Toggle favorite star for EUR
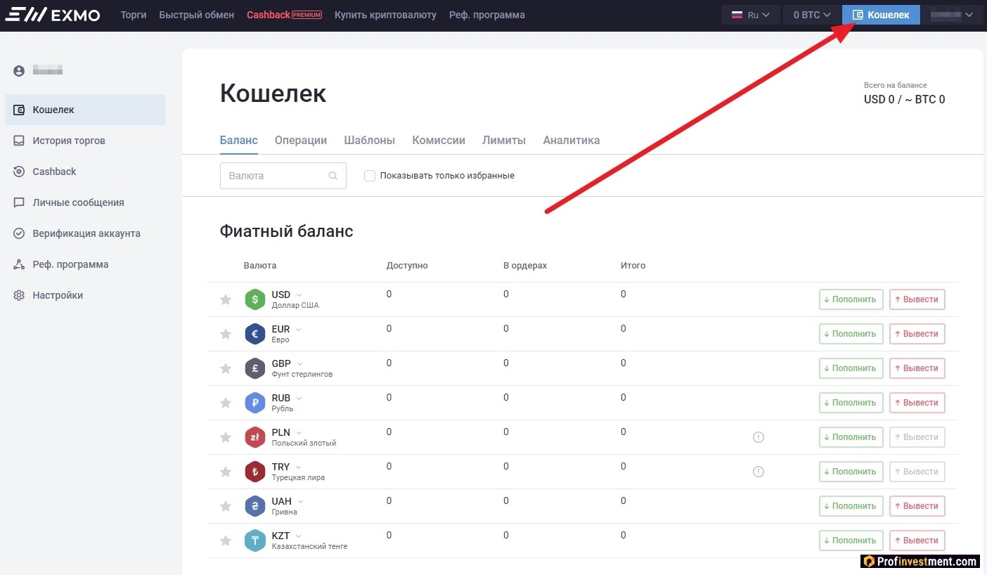The width and height of the screenshot is (987, 575). click(x=226, y=334)
